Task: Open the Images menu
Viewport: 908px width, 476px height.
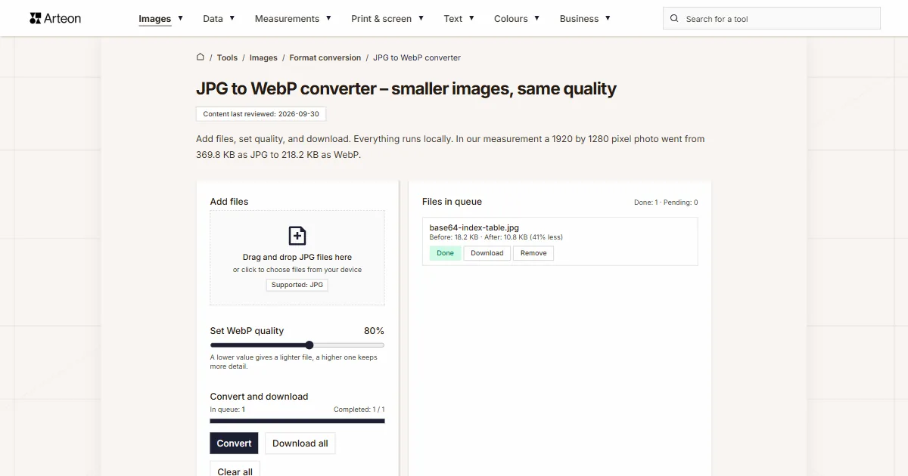Action: (x=161, y=18)
